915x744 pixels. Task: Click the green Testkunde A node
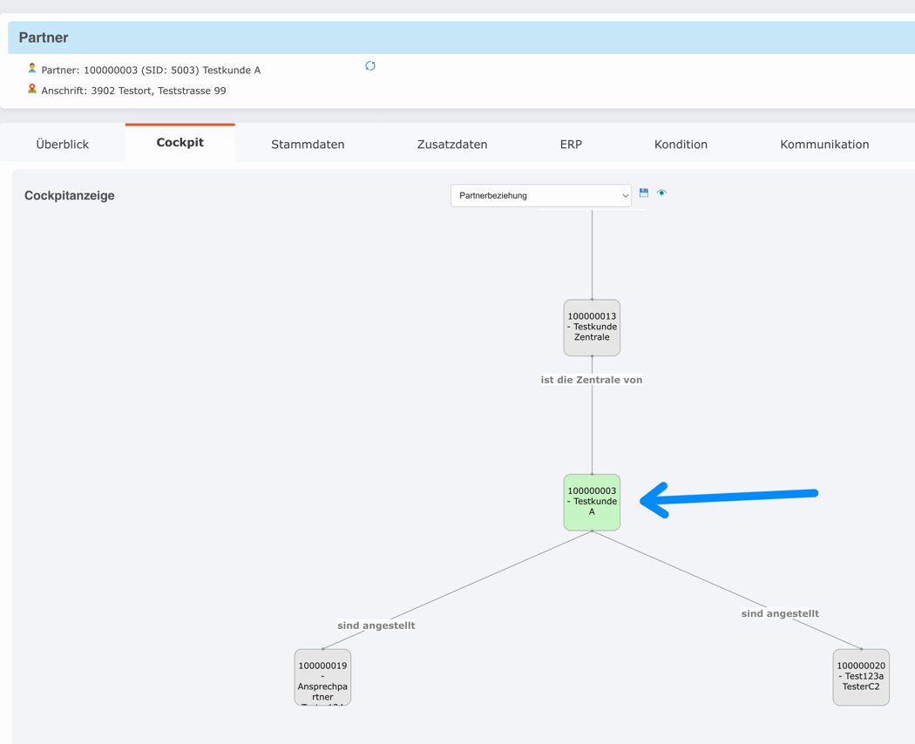click(592, 502)
